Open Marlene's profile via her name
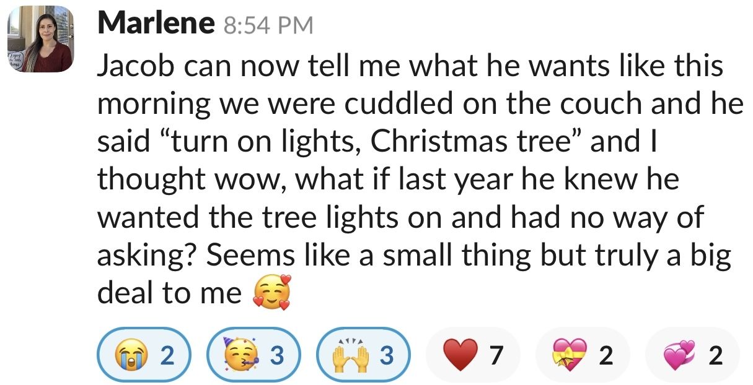Viewport: 753px width, 385px height. [x=156, y=24]
